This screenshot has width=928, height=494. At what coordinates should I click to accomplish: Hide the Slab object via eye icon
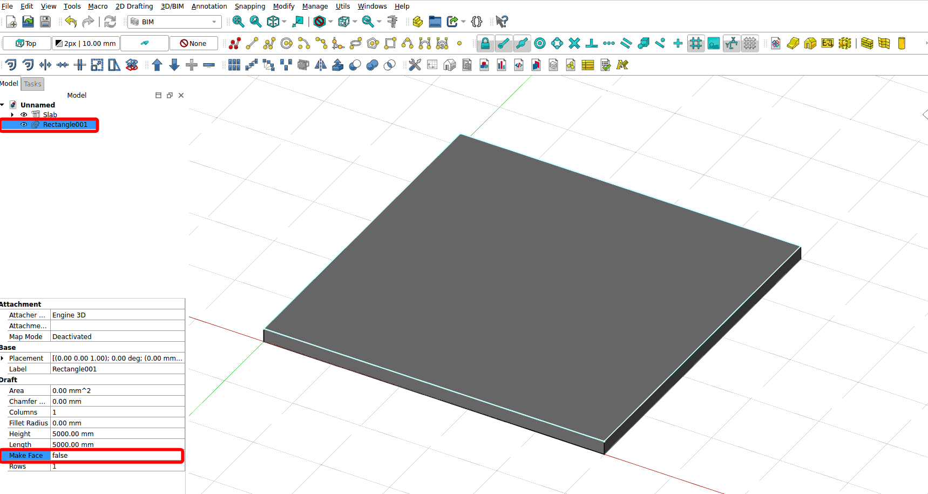click(24, 114)
